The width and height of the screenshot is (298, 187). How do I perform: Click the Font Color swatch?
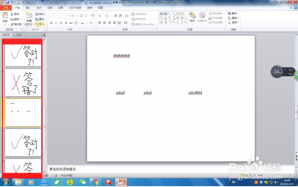coord(91,23)
